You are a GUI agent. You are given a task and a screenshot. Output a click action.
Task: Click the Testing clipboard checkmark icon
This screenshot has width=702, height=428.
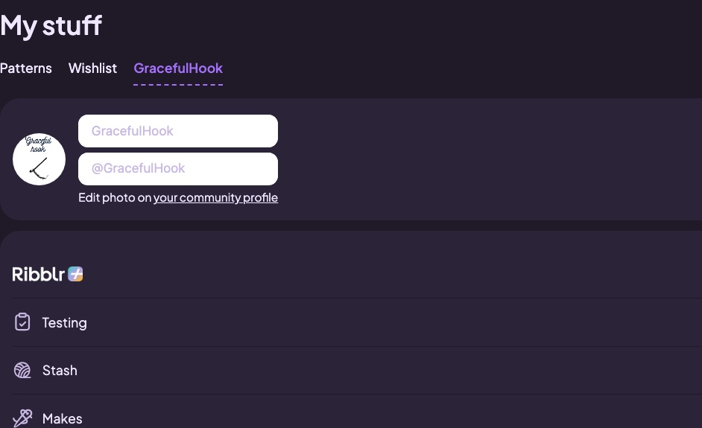tap(22, 322)
